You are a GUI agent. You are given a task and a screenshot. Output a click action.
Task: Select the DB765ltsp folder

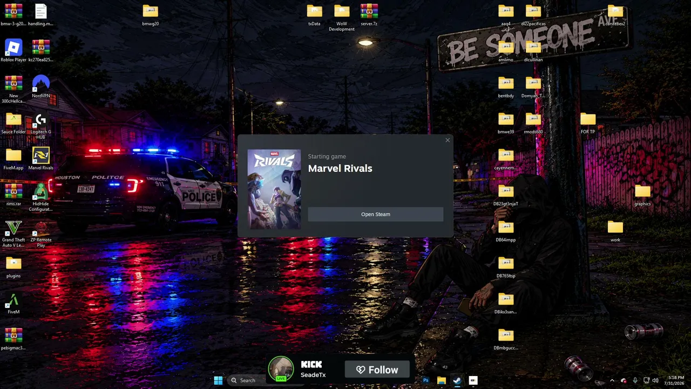(506, 267)
